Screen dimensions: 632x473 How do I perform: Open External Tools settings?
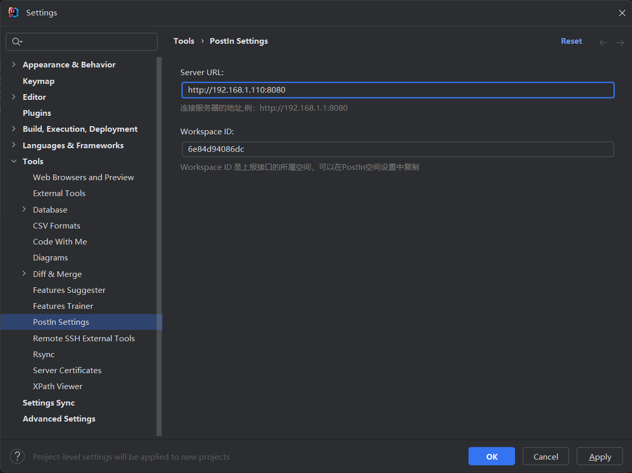click(59, 193)
